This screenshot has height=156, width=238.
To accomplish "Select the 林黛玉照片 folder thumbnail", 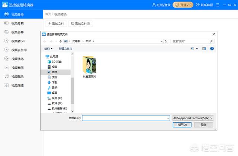I will tap(89, 66).
